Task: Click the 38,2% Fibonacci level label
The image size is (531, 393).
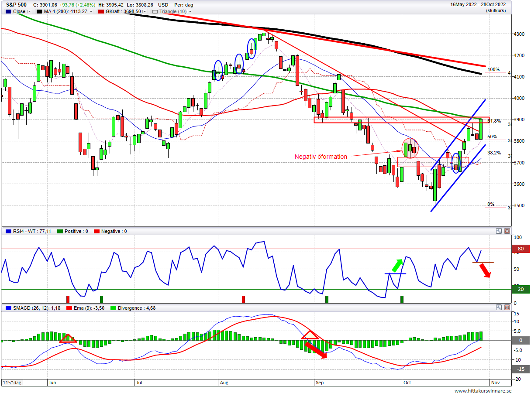Action: pyautogui.click(x=494, y=153)
